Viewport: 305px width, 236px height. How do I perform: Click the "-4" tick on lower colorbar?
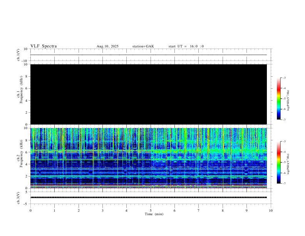pyautogui.click(x=284, y=152)
